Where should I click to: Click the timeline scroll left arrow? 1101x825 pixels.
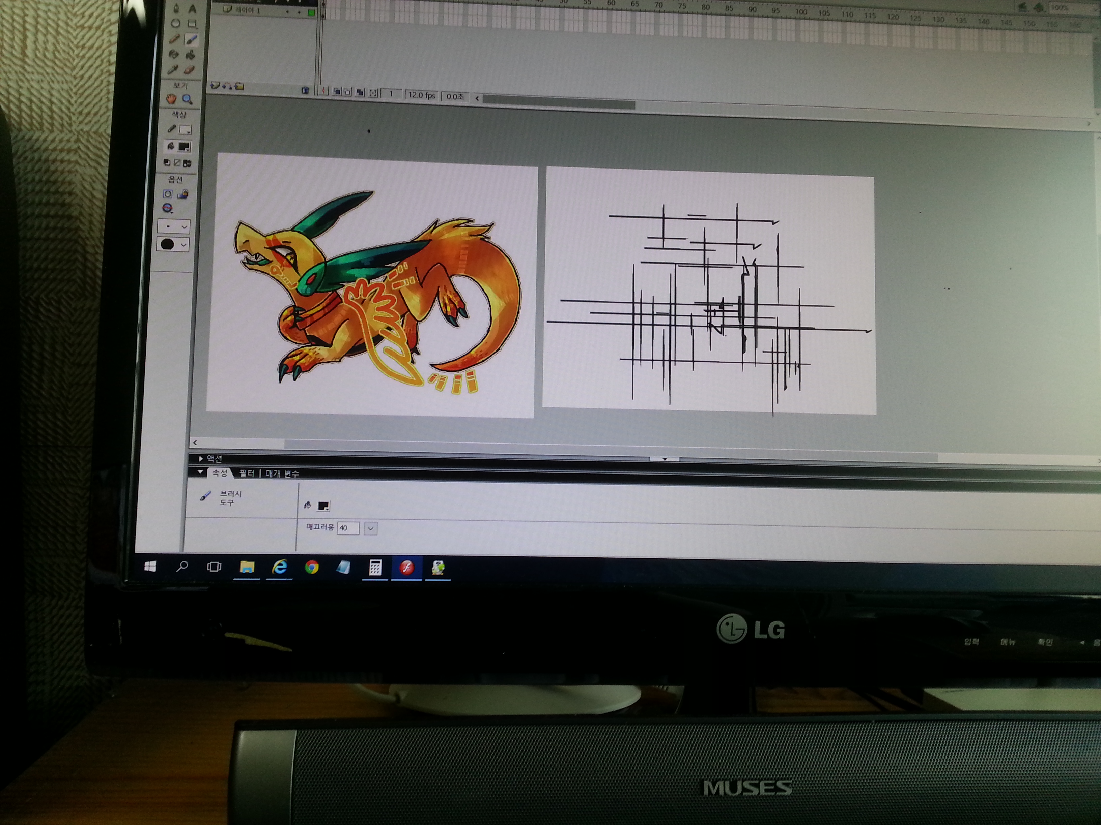pyautogui.click(x=477, y=98)
